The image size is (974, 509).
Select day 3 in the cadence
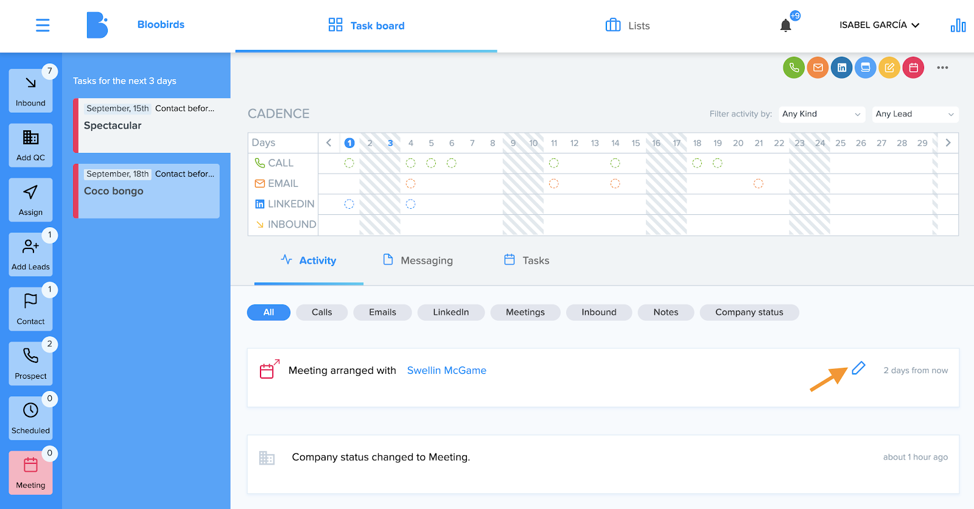[x=390, y=143]
